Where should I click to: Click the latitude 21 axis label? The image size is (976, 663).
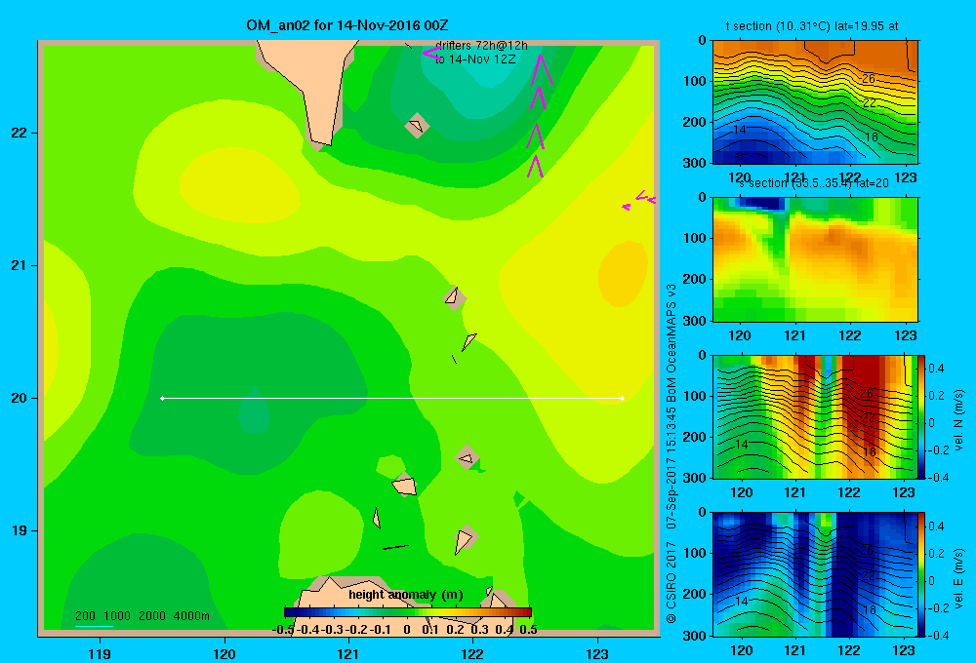[19, 265]
